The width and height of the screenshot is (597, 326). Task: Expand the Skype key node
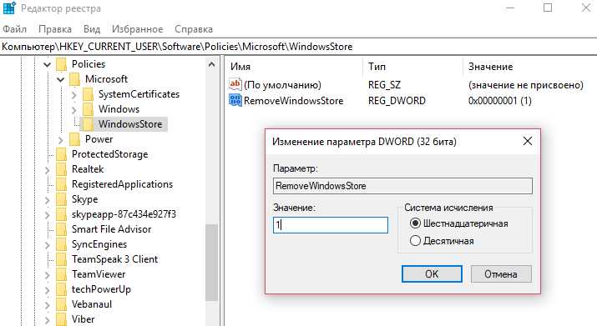click(x=48, y=200)
